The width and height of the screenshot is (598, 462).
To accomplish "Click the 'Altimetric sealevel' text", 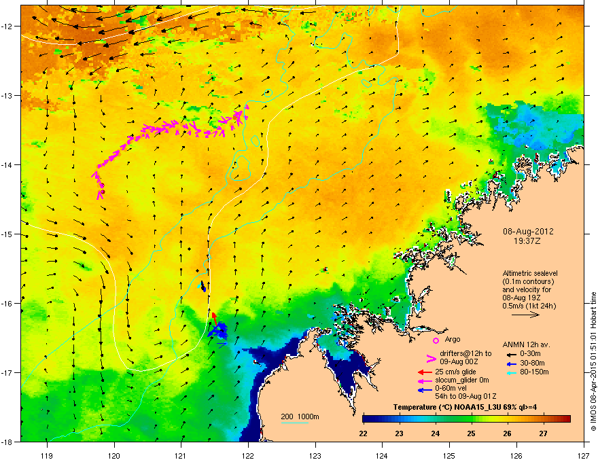I will tap(530, 273).
